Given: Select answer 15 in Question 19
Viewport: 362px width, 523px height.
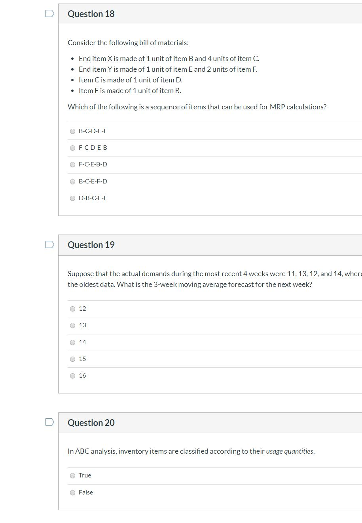Looking at the screenshot, I should point(72,359).
